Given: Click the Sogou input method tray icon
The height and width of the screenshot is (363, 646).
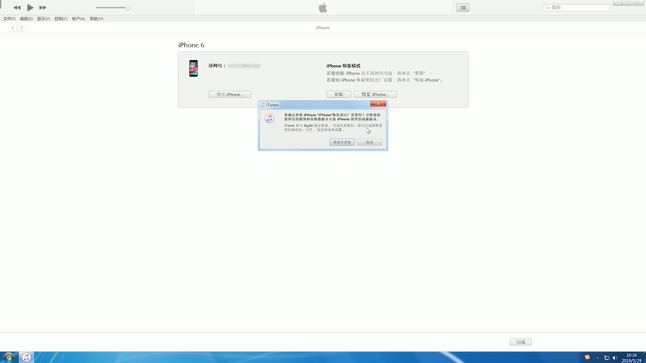Looking at the screenshot, I should tap(587, 357).
